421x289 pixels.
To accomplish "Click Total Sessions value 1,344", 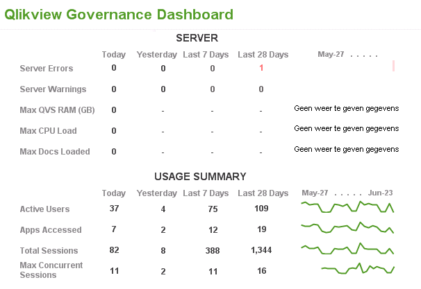I will [x=261, y=250].
